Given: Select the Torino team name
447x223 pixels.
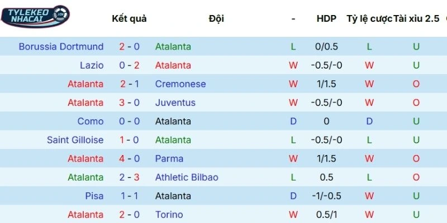Looking at the screenshot, I should coord(170,215).
